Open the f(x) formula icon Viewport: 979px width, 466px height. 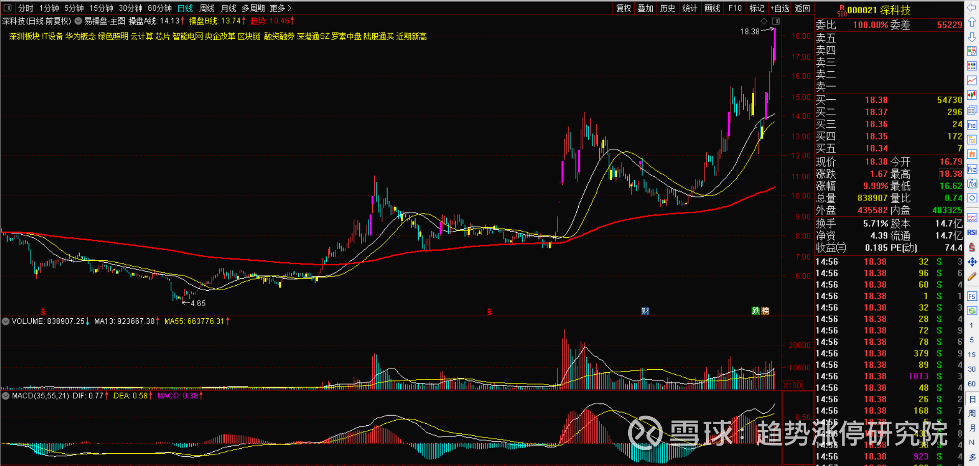click(972, 183)
